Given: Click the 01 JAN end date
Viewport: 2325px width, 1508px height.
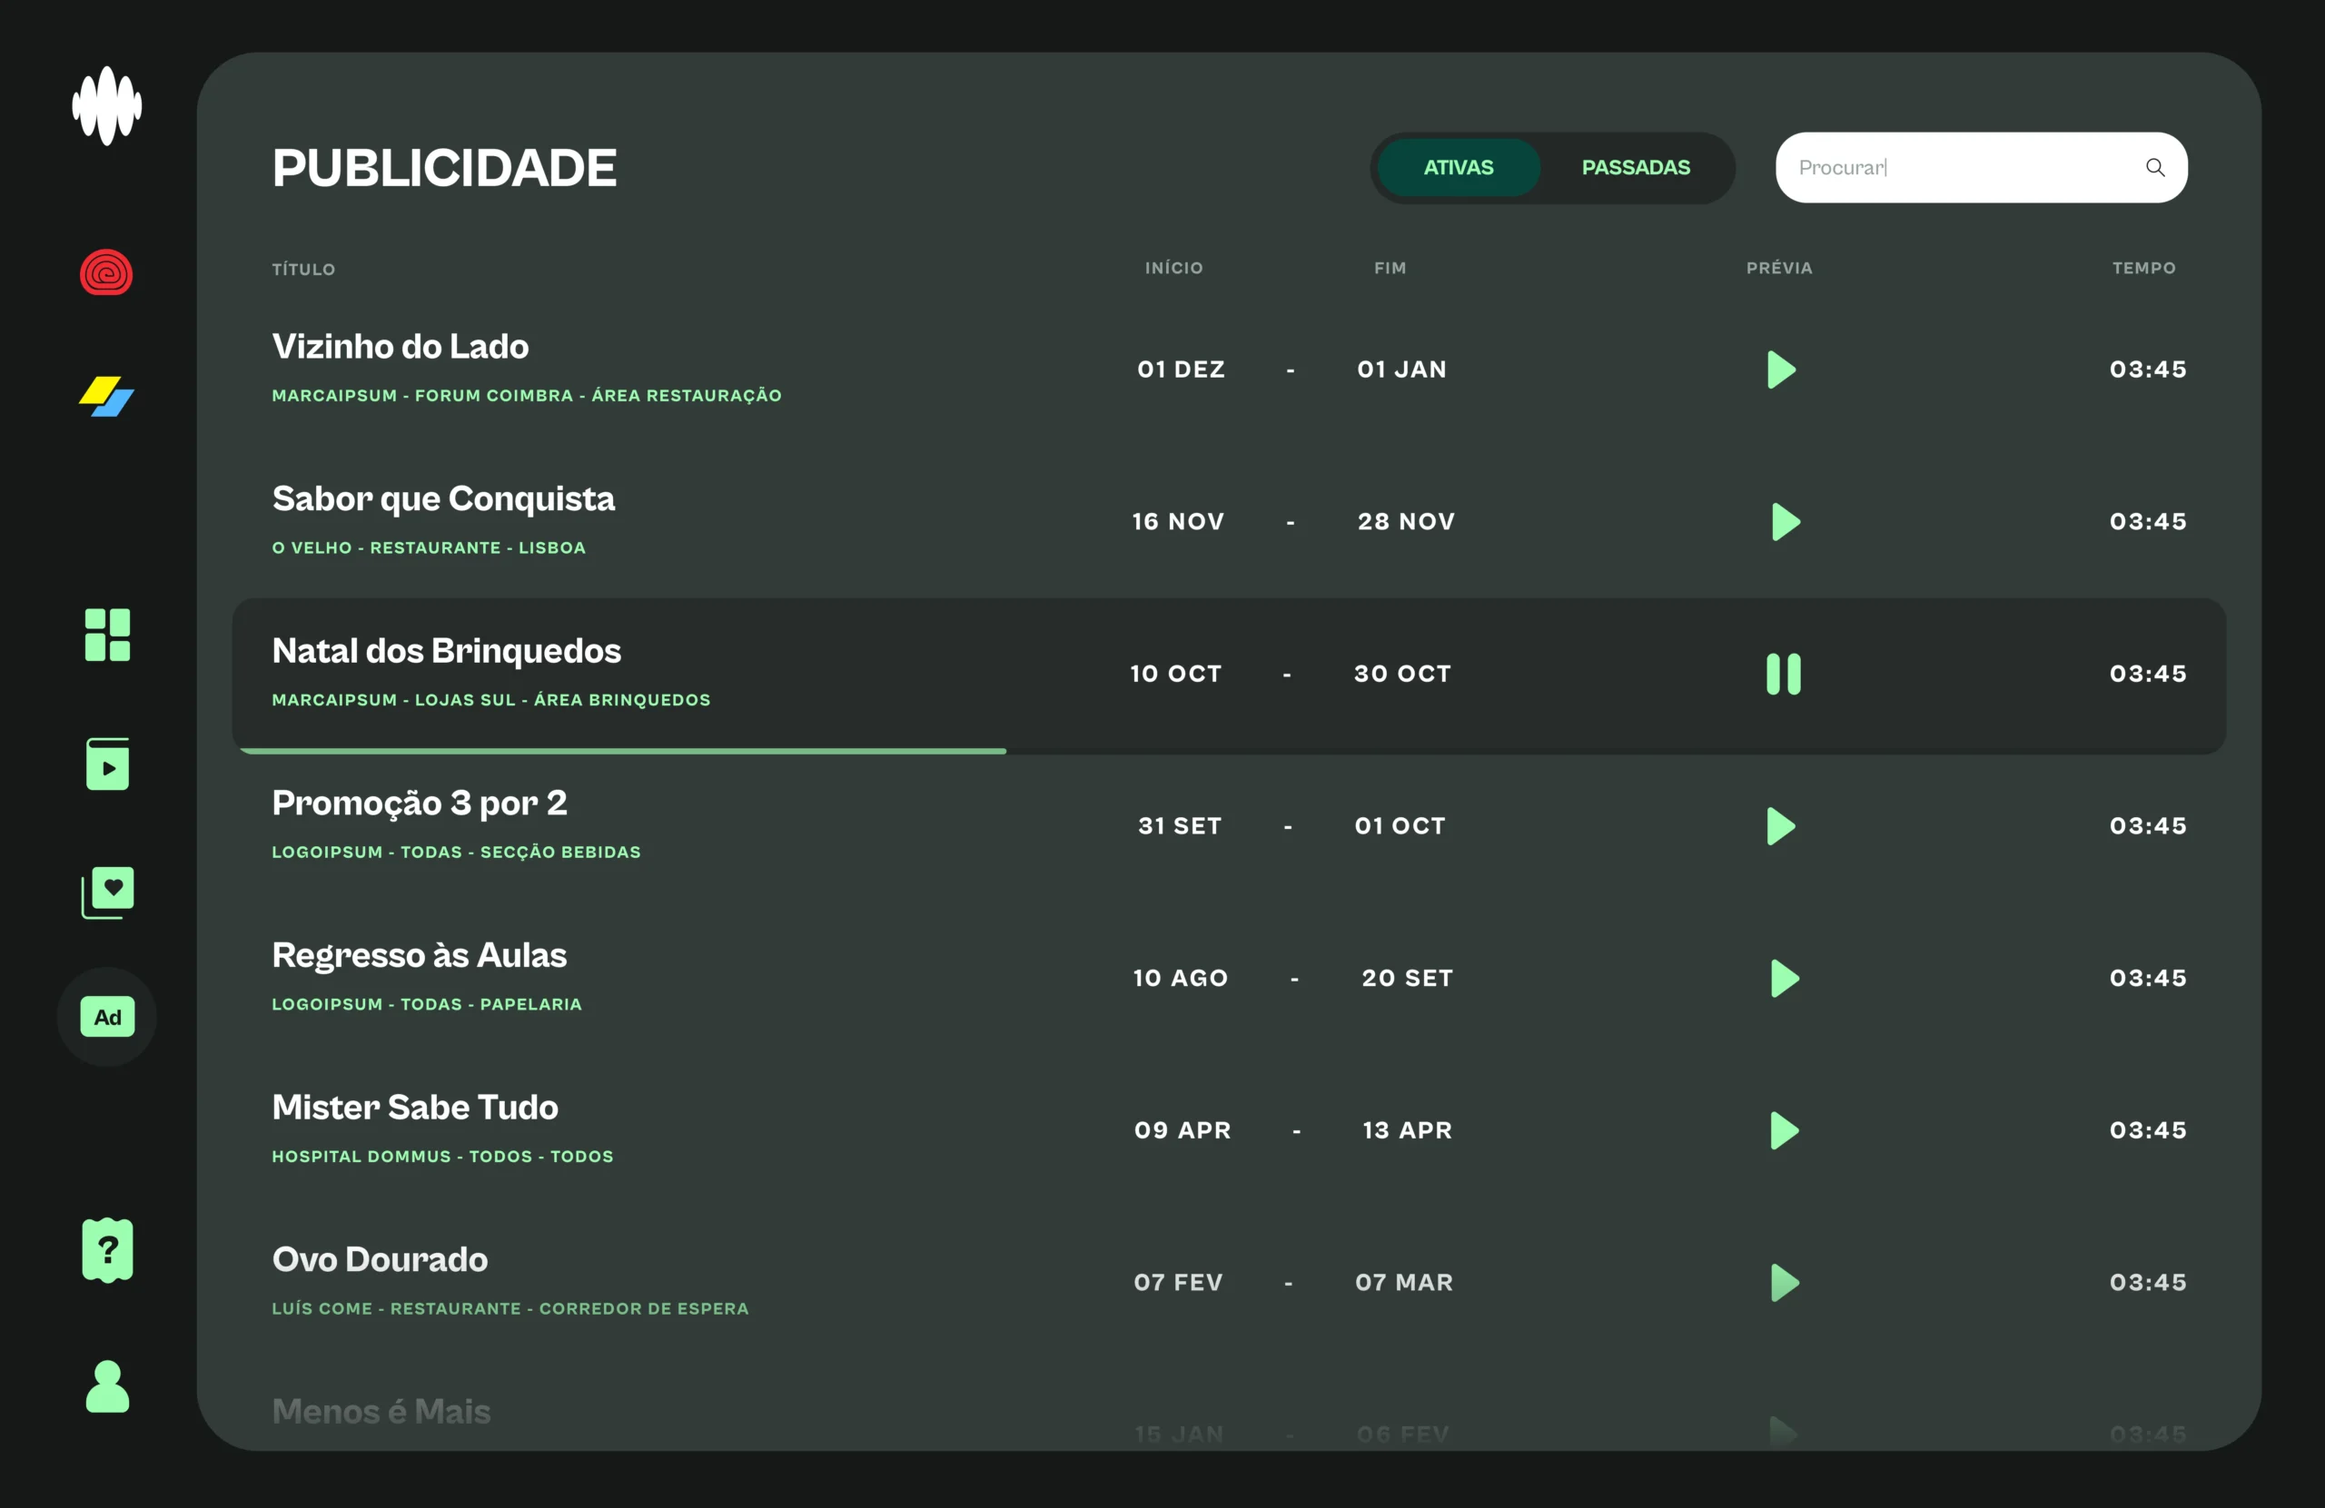Looking at the screenshot, I should (x=1402, y=370).
